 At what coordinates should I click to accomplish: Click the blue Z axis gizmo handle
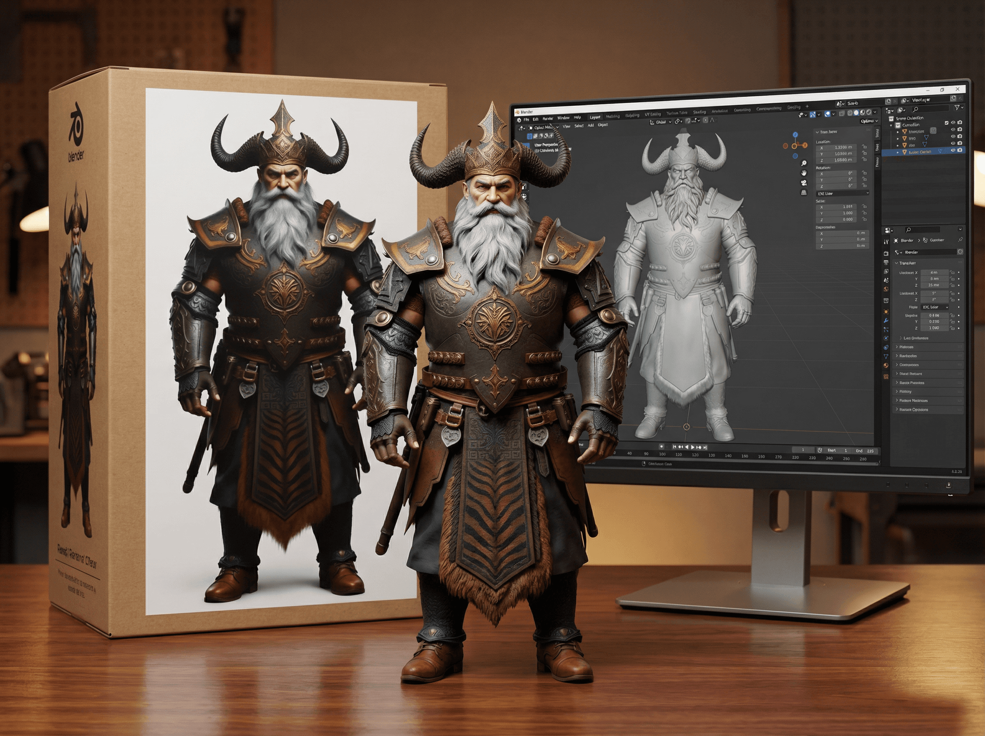pos(795,135)
